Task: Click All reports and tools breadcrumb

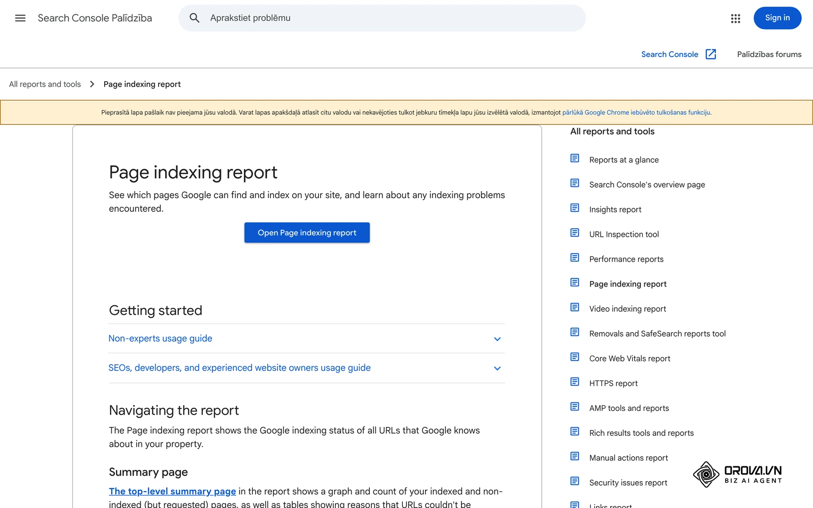Action: click(x=45, y=84)
